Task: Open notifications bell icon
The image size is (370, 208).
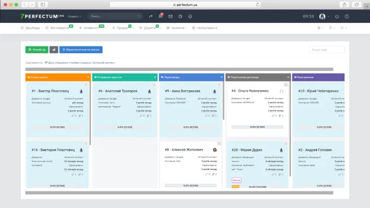Action: pyautogui.click(x=190, y=16)
